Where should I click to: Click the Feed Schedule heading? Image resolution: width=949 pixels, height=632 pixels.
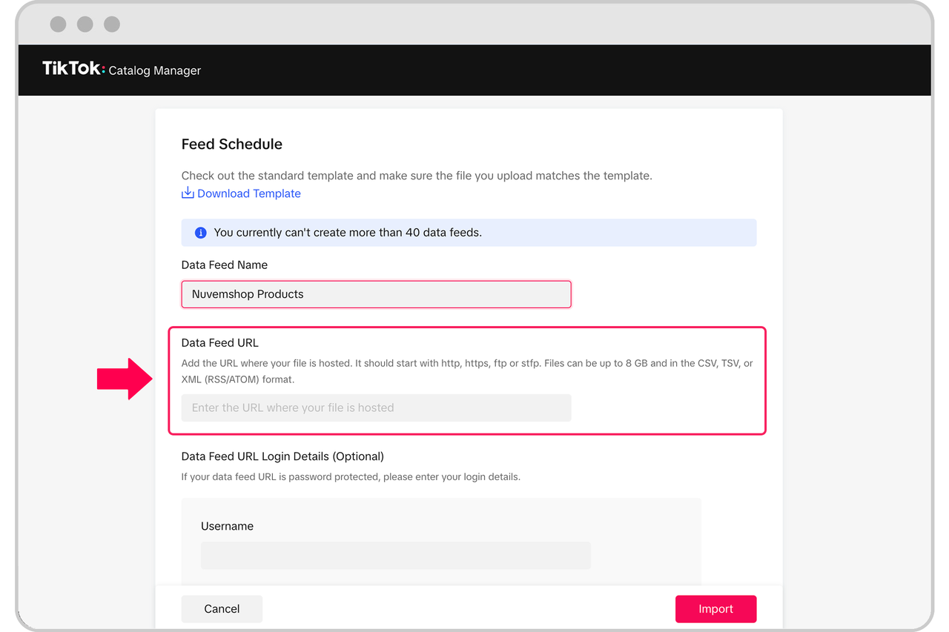pyautogui.click(x=231, y=144)
